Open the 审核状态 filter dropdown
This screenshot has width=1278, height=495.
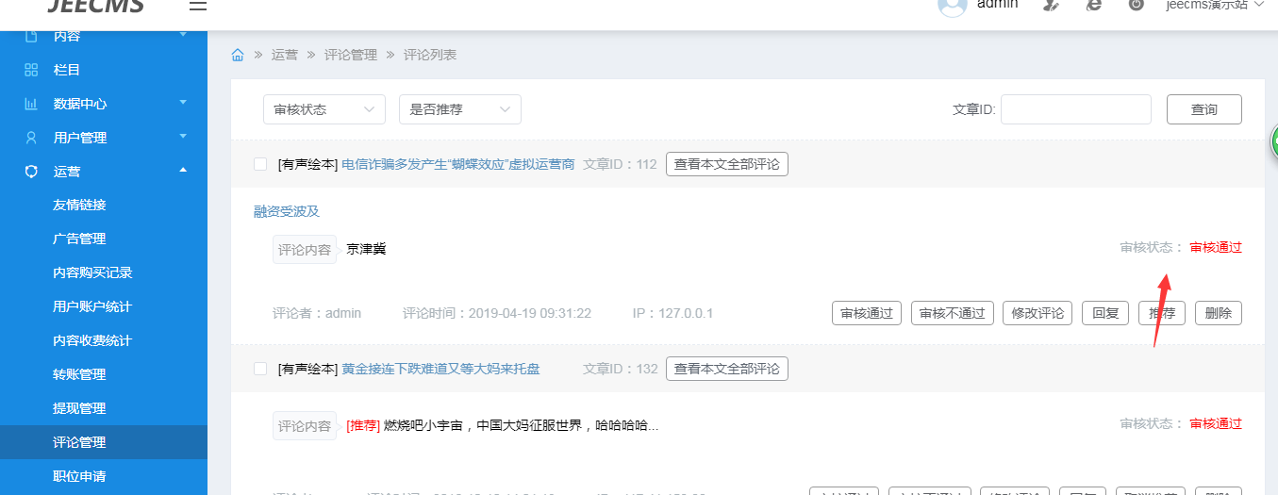coord(324,109)
